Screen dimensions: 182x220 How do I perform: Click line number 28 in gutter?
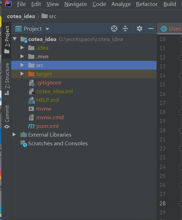point(163,203)
